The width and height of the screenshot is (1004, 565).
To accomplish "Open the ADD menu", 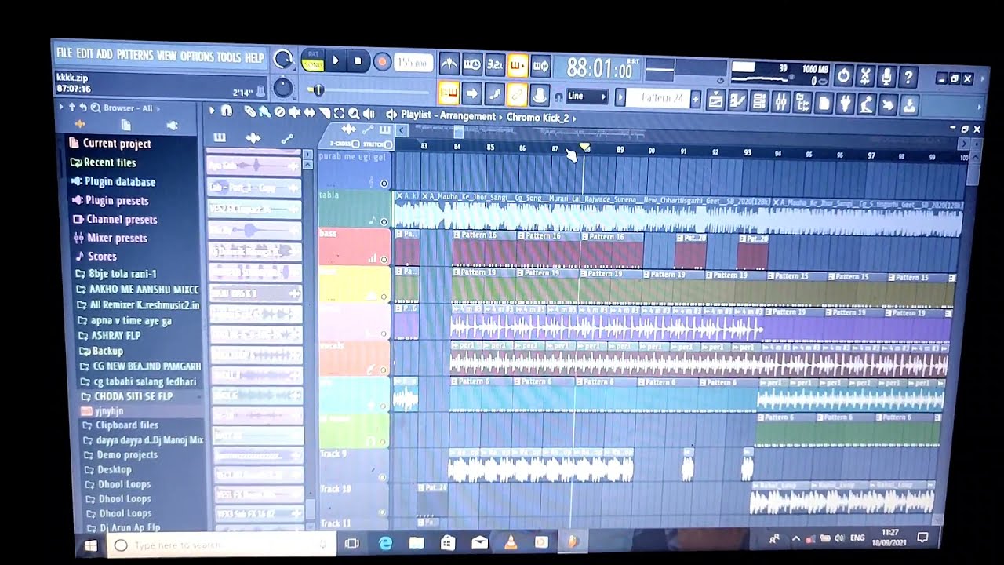I will click(104, 55).
